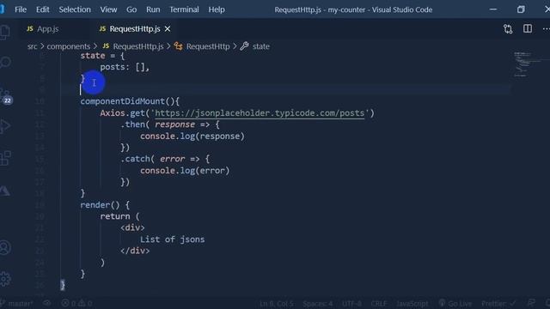The image size is (550, 309).
Task: Open the Selection menu
Action: click(x=75, y=9)
